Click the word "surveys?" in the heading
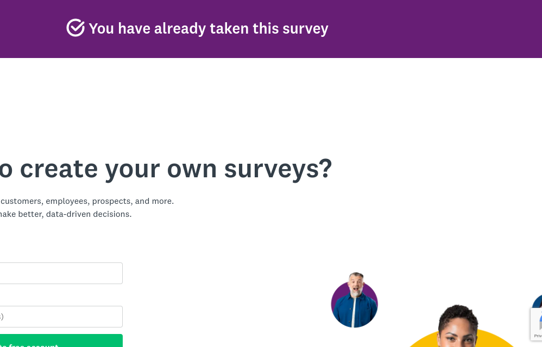542x347 pixels. 278,169
